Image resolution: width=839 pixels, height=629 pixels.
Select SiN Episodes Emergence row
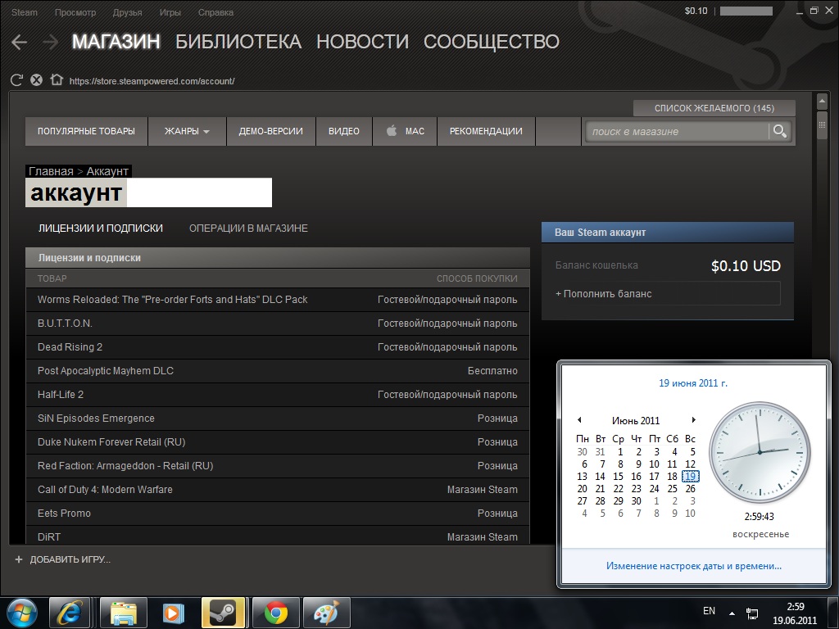pos(277,419)
